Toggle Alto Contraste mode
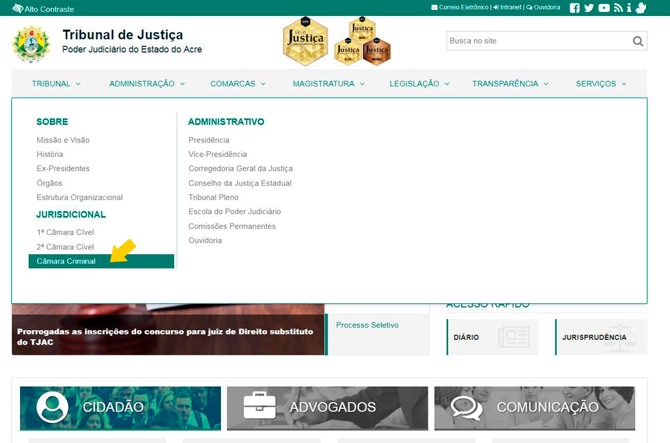The image size is (670, 443). click(x=44, y=9)
